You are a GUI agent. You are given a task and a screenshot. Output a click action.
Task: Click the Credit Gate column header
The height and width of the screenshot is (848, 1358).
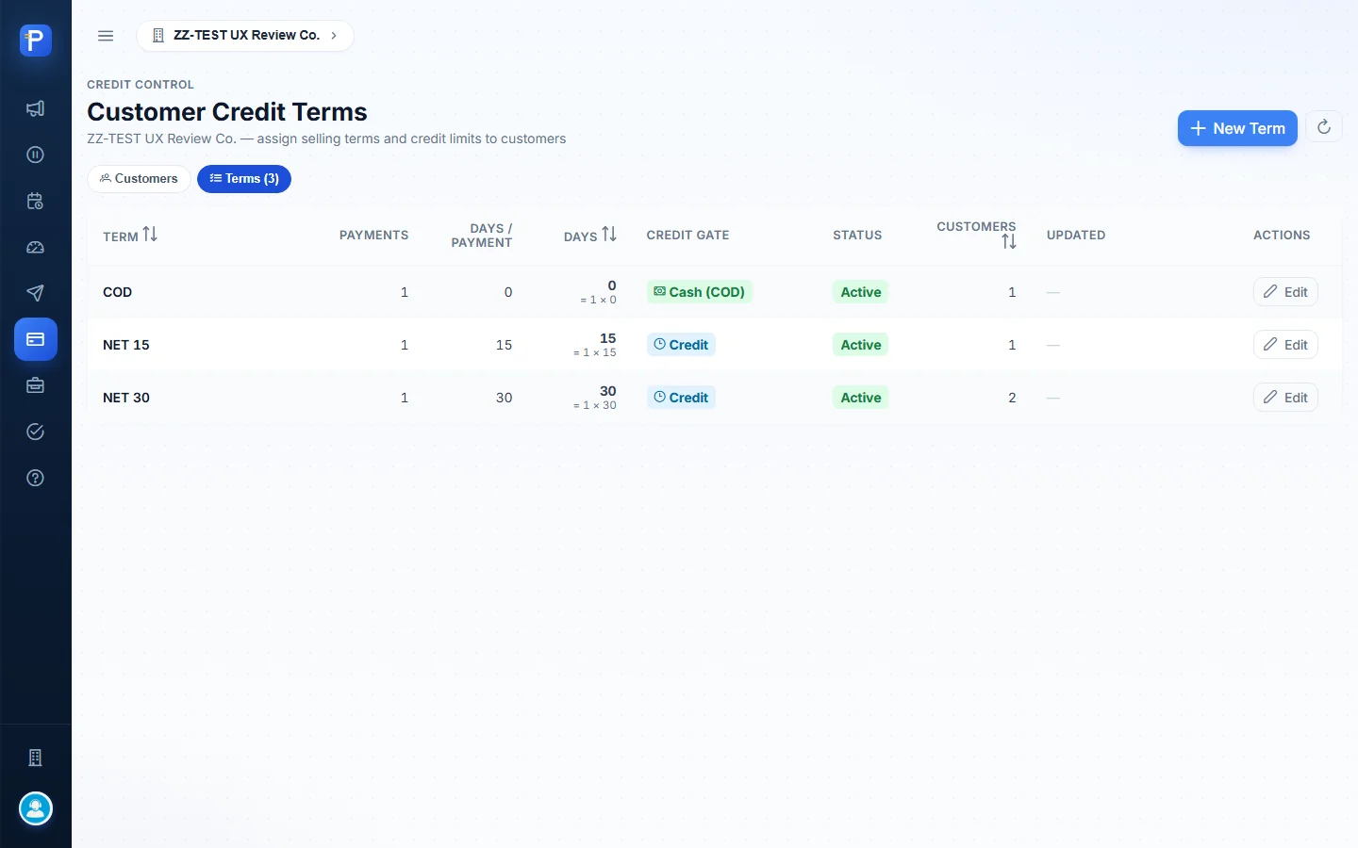[x=687, y=236]
